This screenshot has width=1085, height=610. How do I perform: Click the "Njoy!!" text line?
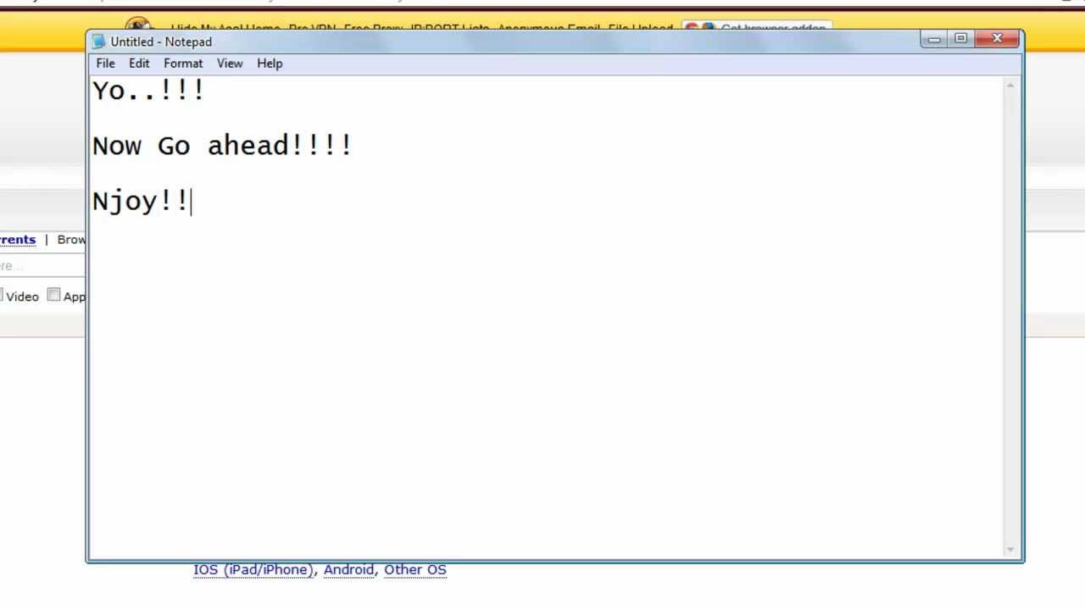pyautogui.click(x=141, y=202)
